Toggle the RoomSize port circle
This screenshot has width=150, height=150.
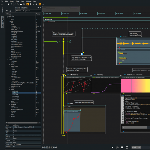(x=119, y=57)
